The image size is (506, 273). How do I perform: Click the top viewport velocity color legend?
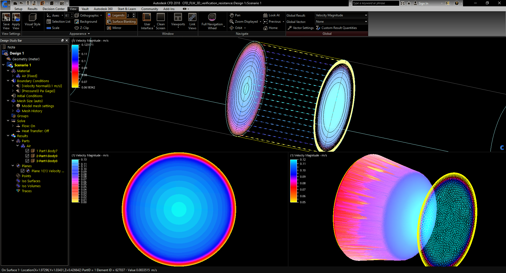(75, 66)
